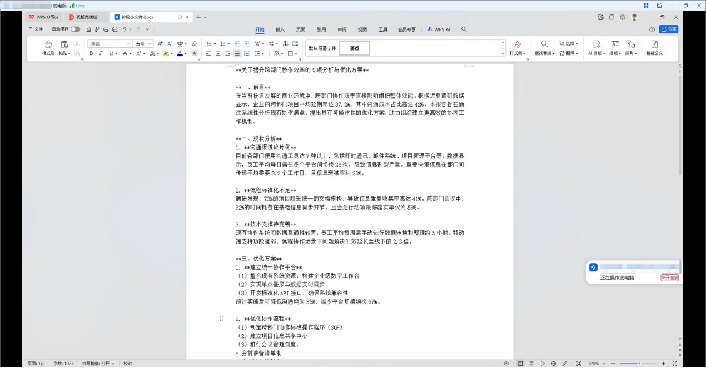
Task: Click the 断开连接 button in remote popup
Action: [x=669, y=278]
